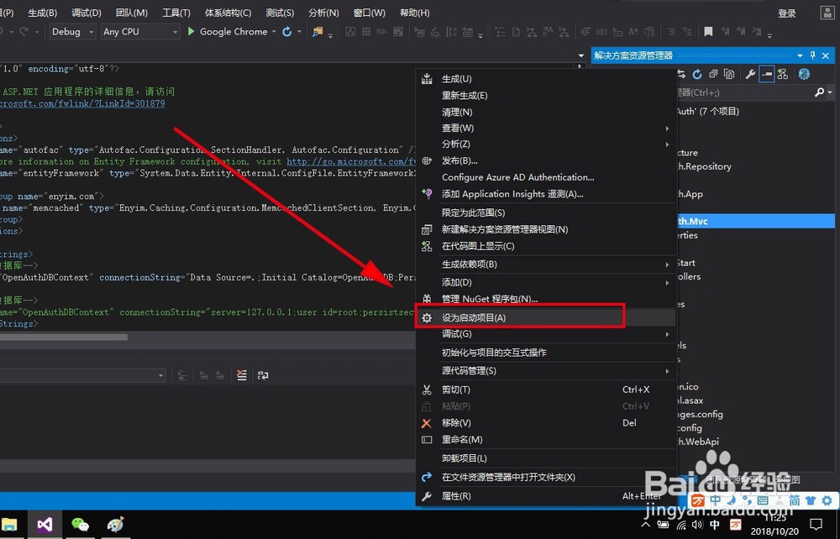Open the 生成(B) menu in the menu bar
The width and height of the screenshot is (840, 539).
coord(42,13)
